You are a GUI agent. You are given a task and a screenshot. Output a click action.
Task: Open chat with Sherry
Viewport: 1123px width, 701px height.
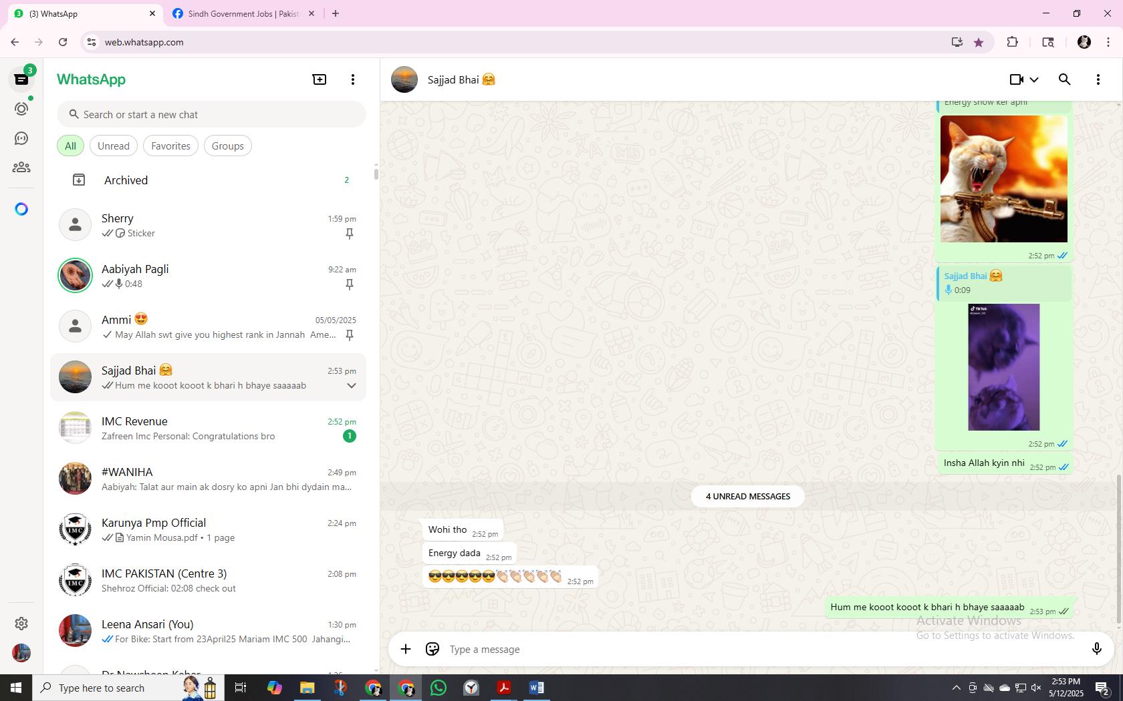point(209,225)
